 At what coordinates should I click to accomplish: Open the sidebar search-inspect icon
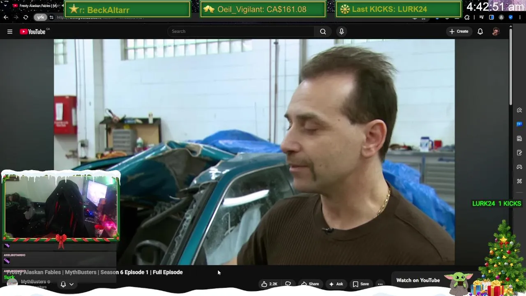519,110
